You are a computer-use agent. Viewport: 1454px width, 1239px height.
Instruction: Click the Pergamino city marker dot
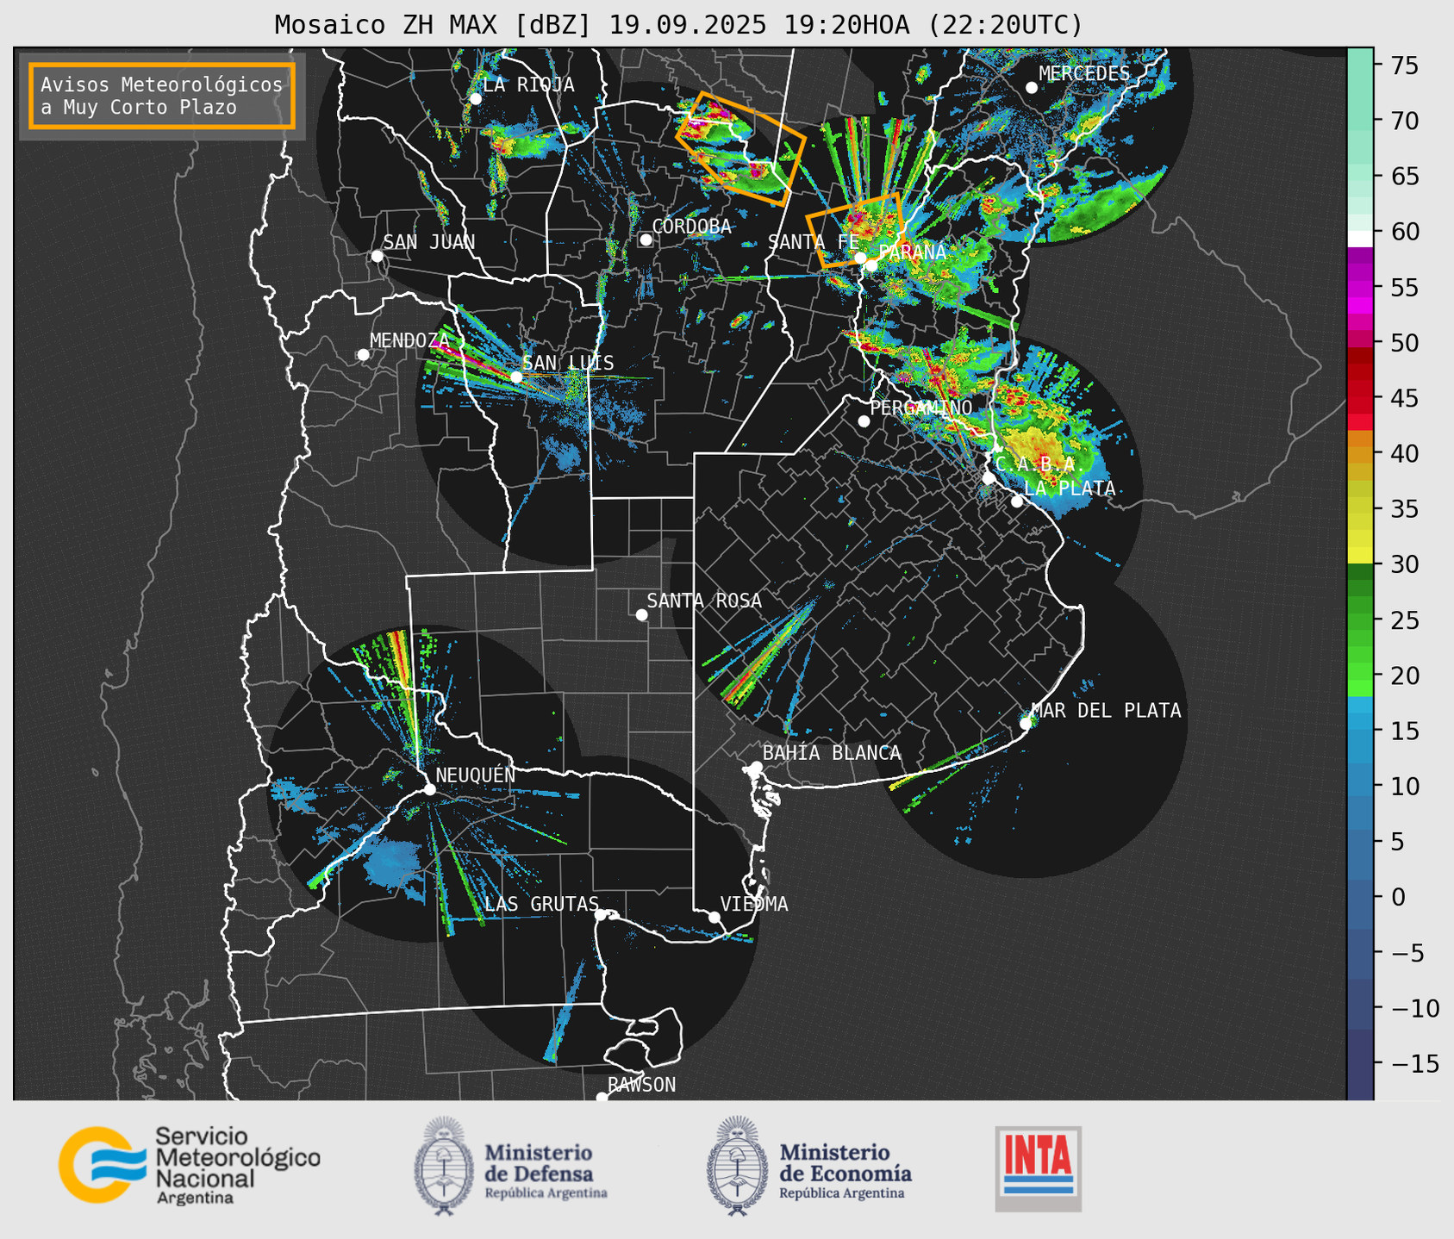click(864, 421)
